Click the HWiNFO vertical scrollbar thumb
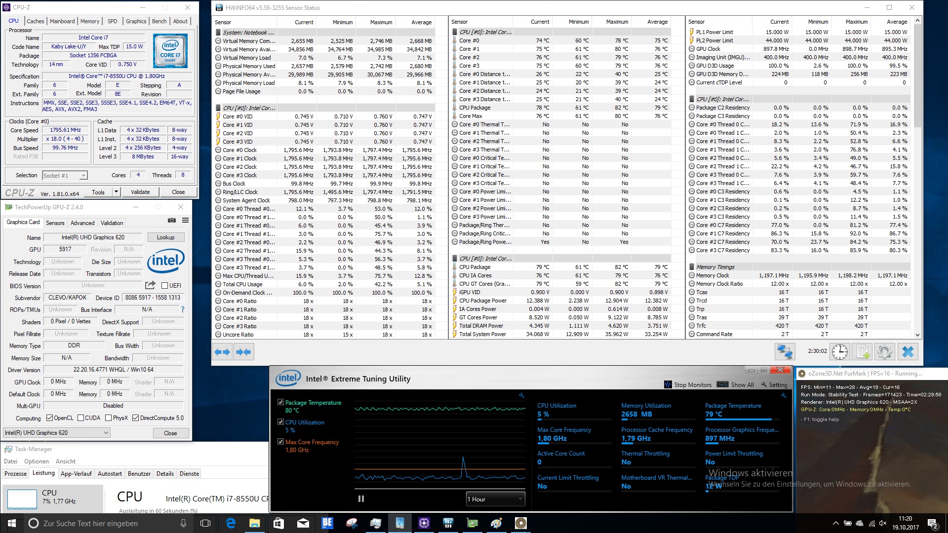Screen dimensions: 948x533 pos(918,76)
